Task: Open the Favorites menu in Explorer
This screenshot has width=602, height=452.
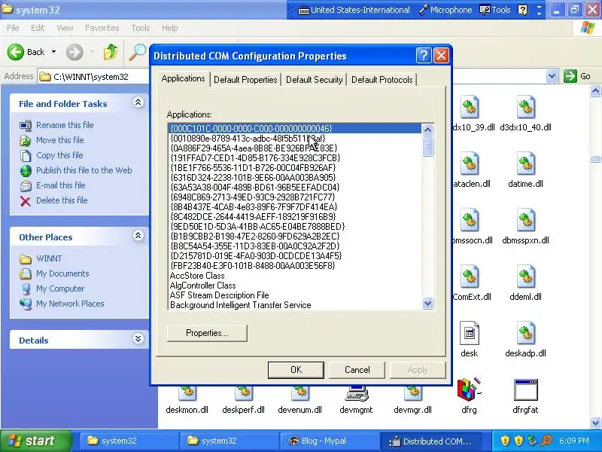Action: tap(102, 28)
